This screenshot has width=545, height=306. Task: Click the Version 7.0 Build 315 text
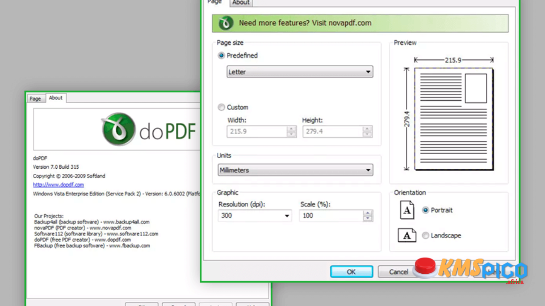[56, 167]
